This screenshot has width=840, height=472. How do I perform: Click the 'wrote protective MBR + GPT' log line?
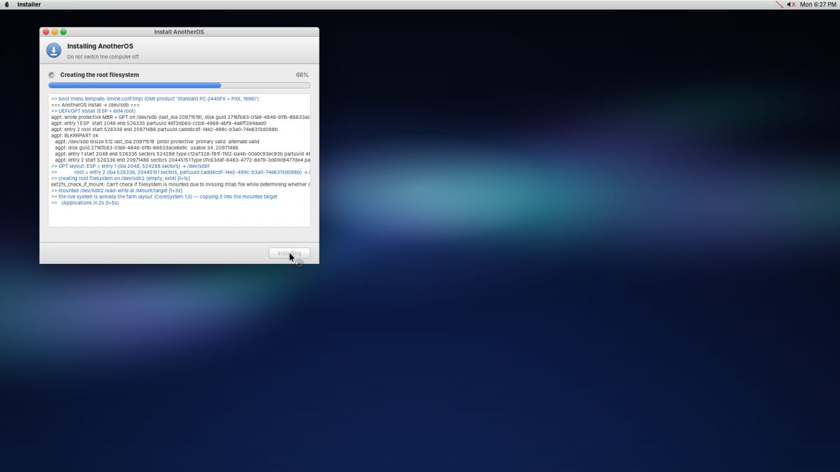pos(181,117)
